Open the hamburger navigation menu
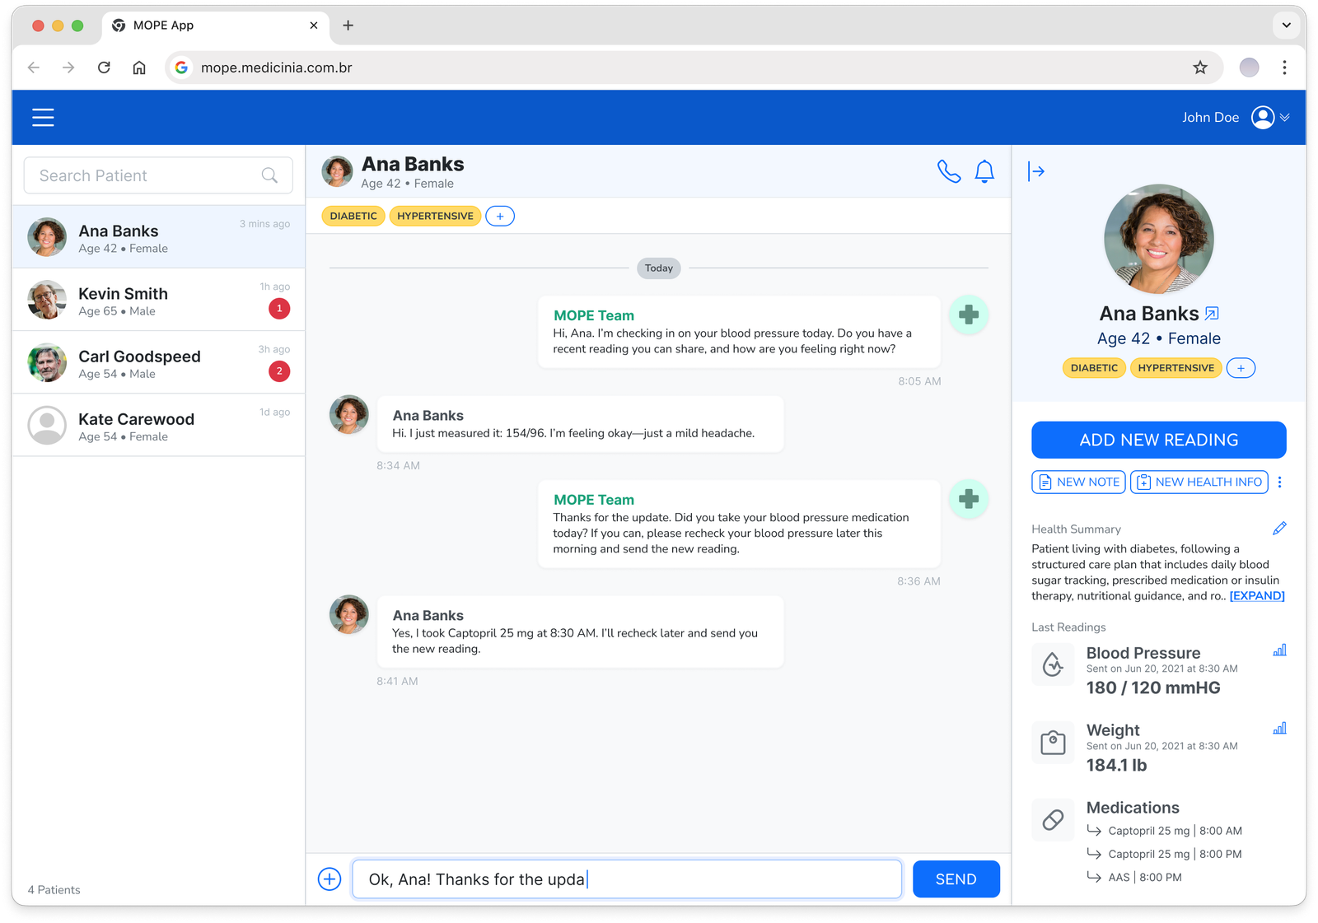Image resolution: width=1318 pixels, height=923 pixels. point(43,118)
